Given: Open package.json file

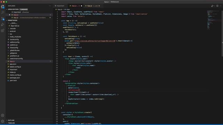Looking at the screenshot, I should tap(15, 78).
